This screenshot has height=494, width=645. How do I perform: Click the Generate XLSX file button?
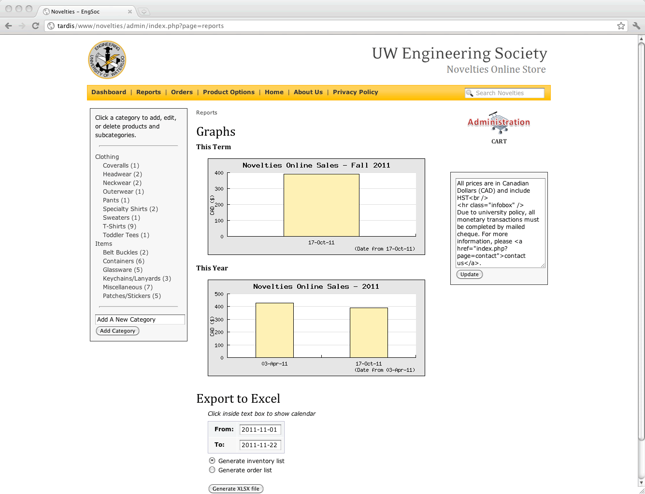click(236, 489)
